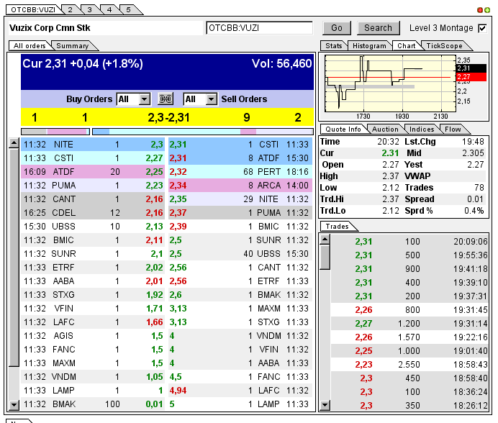Screen dimensions: 498x423
Task: Click the price chart thumbnail
Action: click(389, 84)
